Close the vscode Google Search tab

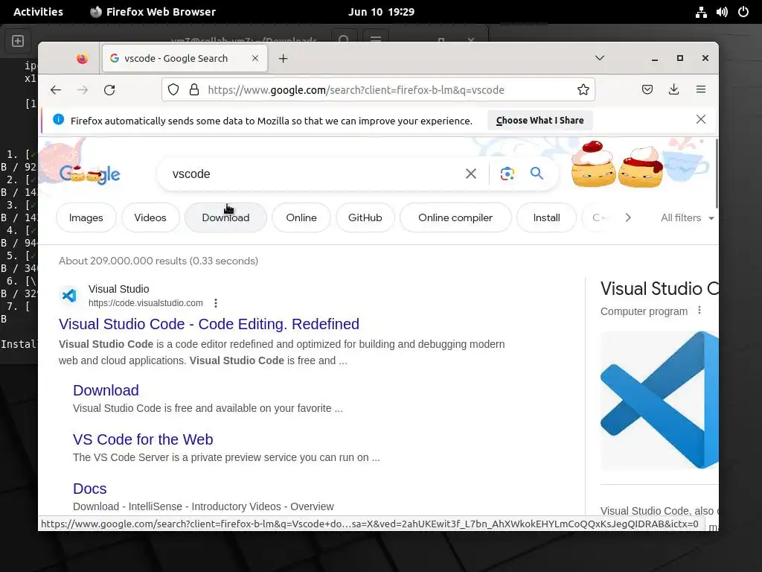[255, 58]
